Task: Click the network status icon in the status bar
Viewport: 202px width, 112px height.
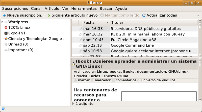Action: (3, 109)
